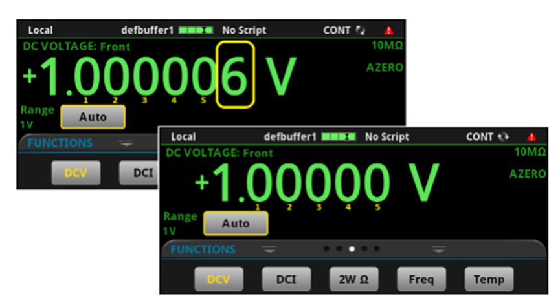Select the highlighted digit 6 in yellow box
The height and width of the screenshot is (305, 560).
click(235, 75)
